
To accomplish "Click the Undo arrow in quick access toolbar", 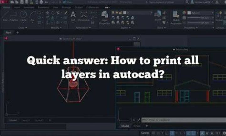I will click(46, 2).
